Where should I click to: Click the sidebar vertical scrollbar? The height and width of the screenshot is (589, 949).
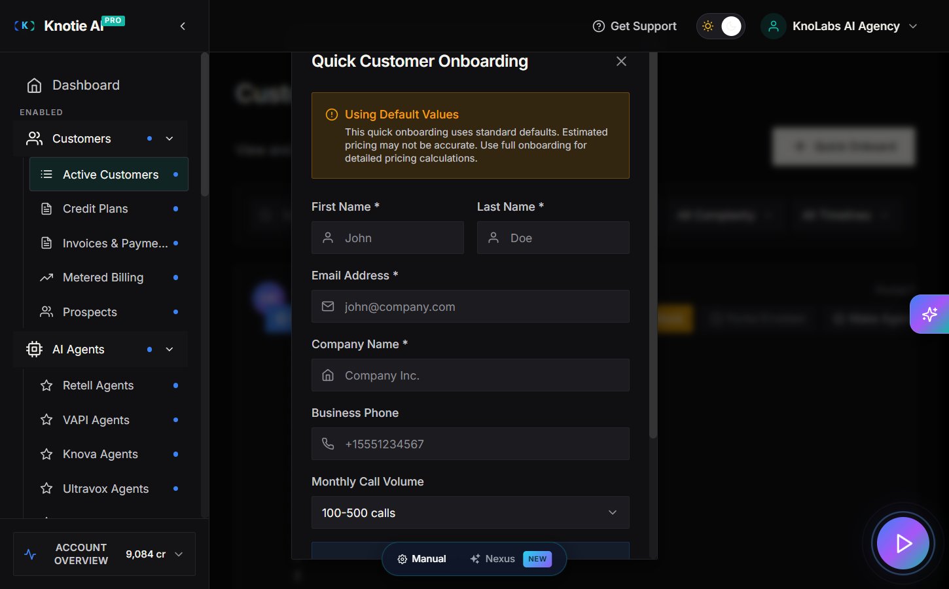205,124
